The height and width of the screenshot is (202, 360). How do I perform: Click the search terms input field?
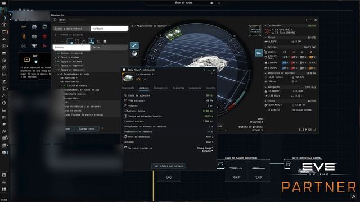92,35
